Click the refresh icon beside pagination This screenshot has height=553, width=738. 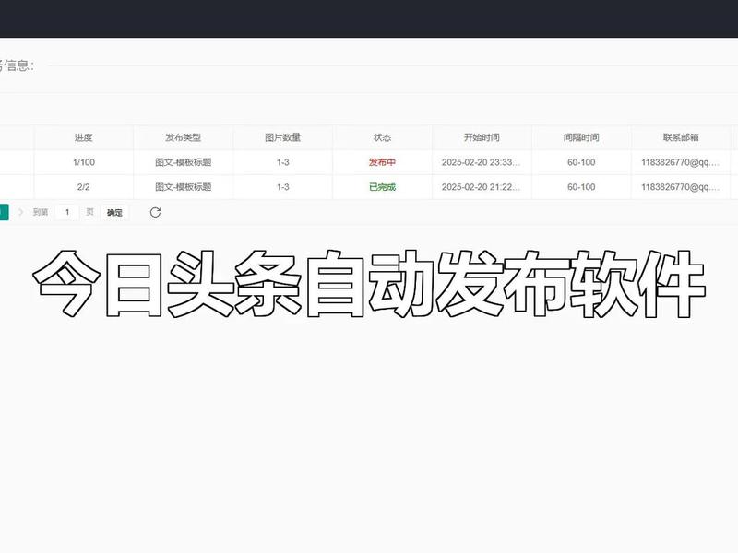click(155, 212)
